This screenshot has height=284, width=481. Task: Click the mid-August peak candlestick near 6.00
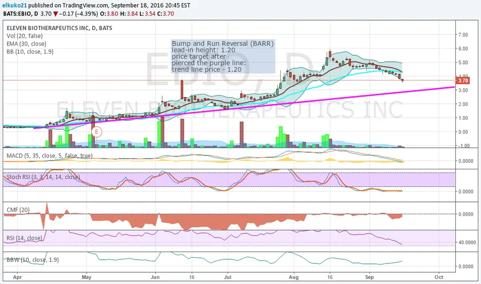[x=330, y=53]
